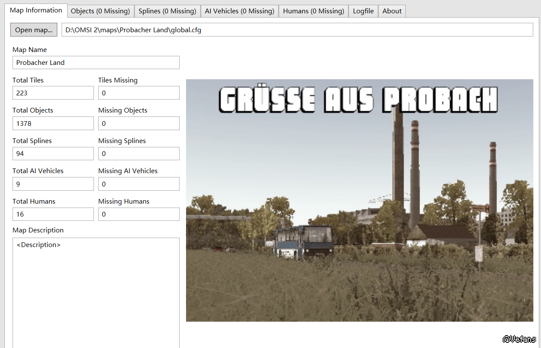This screenshot has height=348, width=541.
Task: Focus the Total Tiles field
Action: pos(53,93)
